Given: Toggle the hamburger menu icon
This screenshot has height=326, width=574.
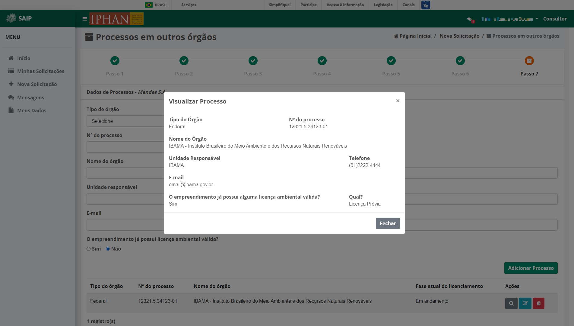Looking at the screenshot, I should point(85,19).
